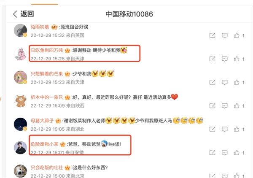Like the comment by 陌雨初晨

coord(237,35)
